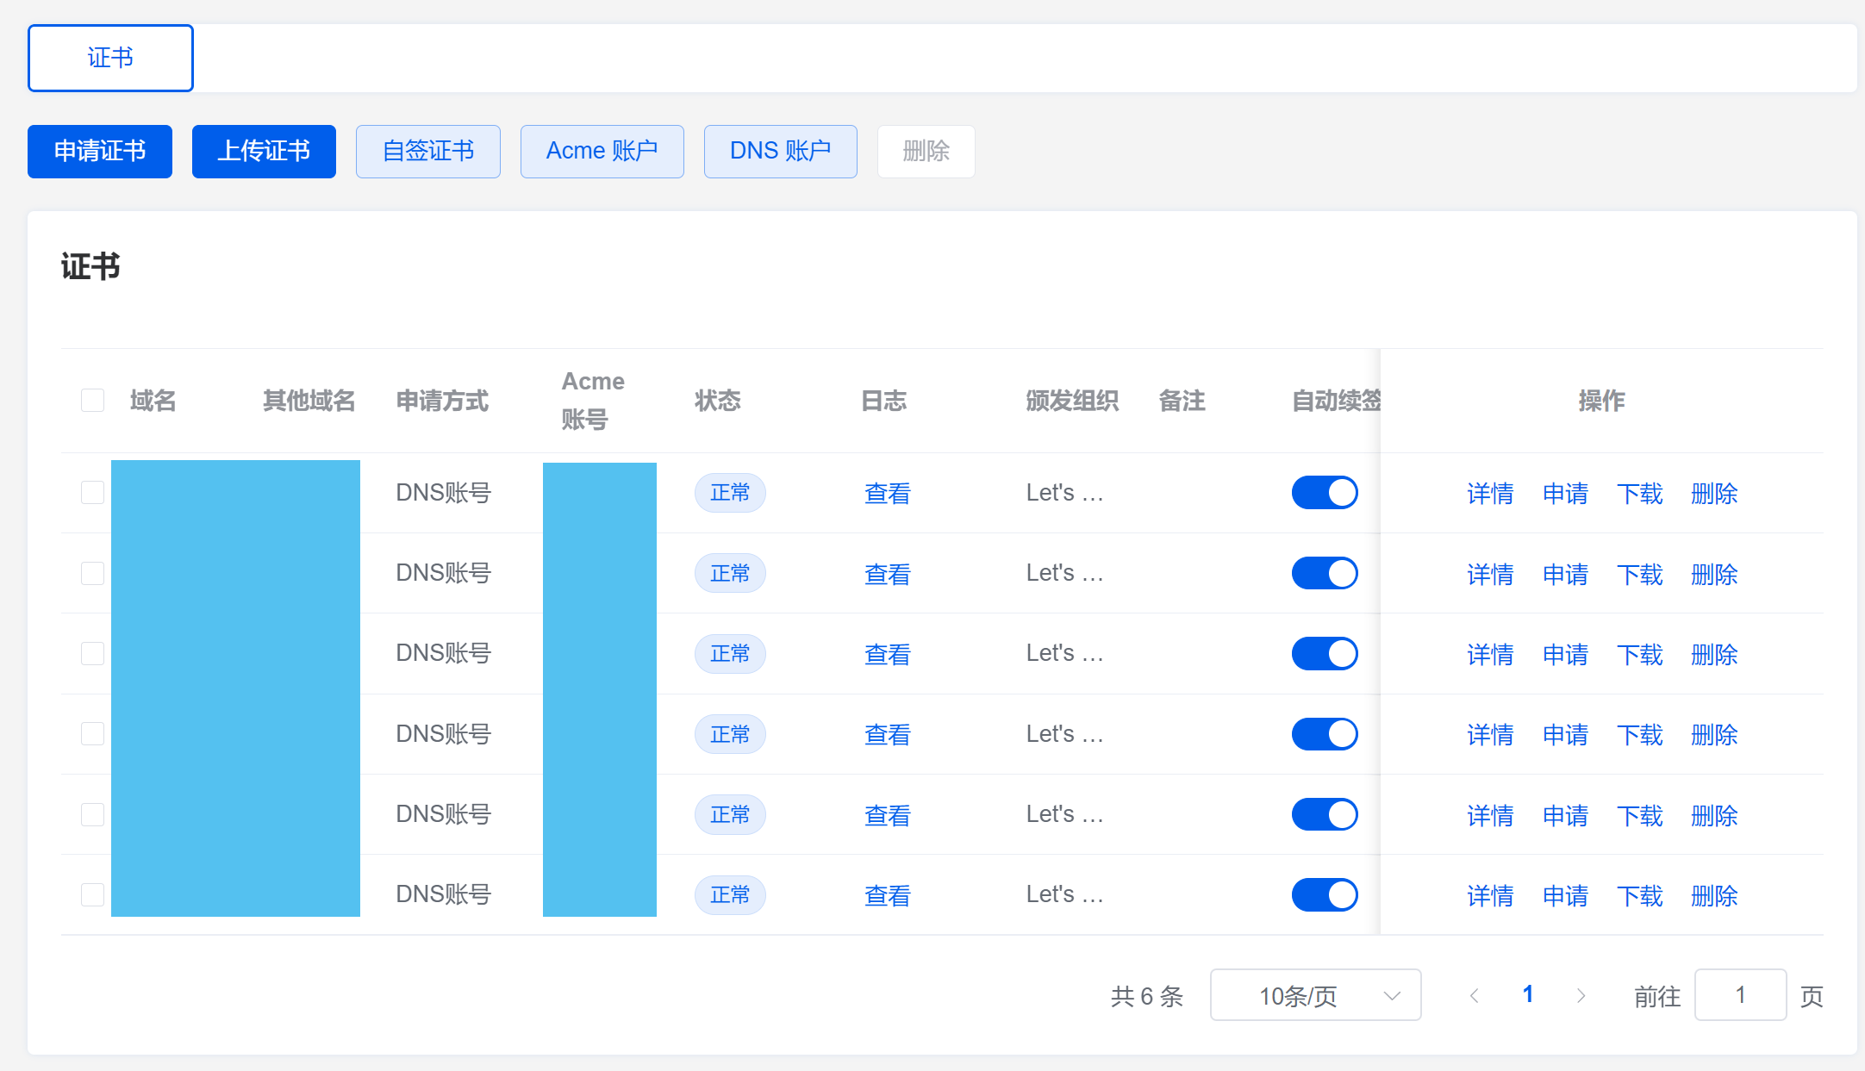Screen dimensions: 1865x1071
Task: Click 删除 action in the second row
Action: coord(1714,574)
